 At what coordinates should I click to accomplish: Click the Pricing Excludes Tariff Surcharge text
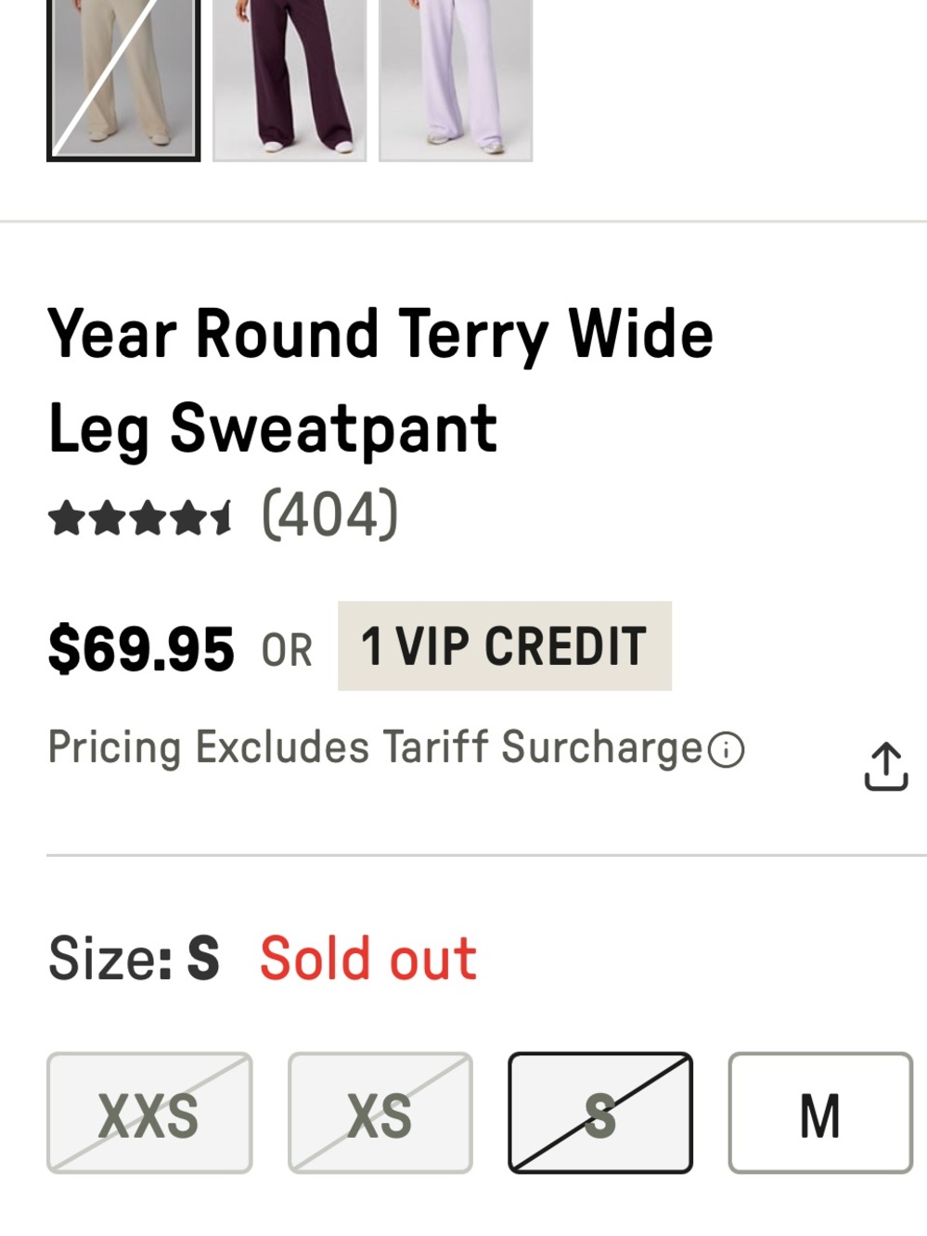click(x=375, y=747)
